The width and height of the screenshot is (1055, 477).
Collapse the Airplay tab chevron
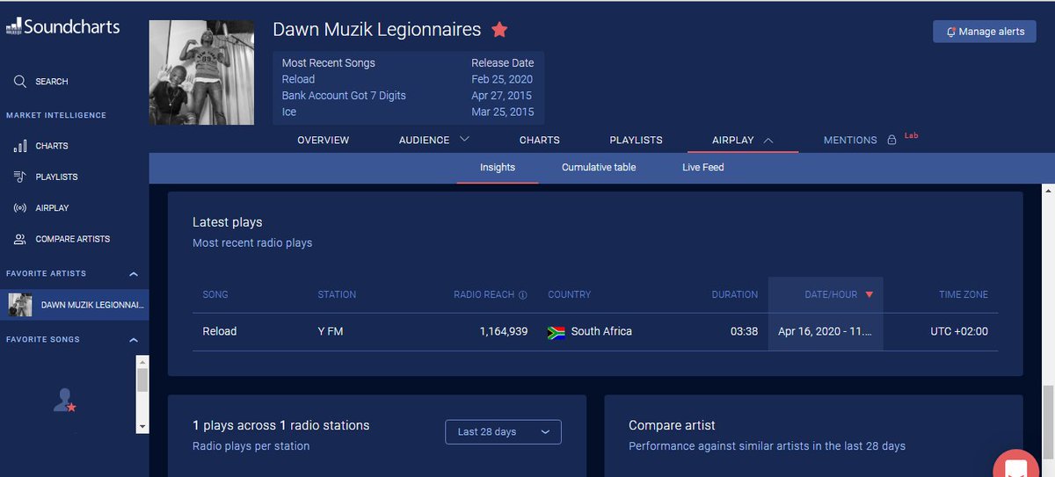(768, 140)
